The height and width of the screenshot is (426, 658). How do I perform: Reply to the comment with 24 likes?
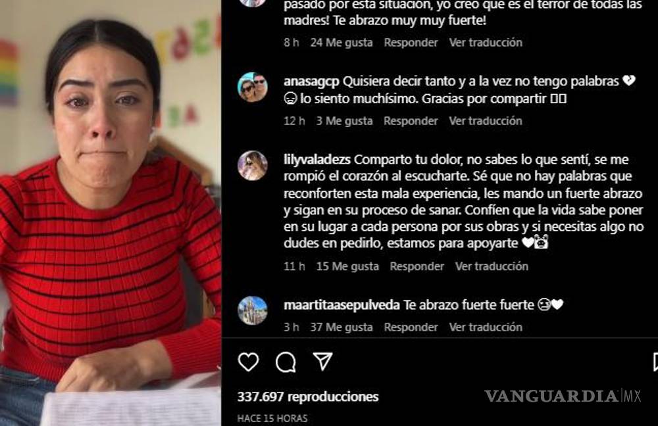[411, 42]
